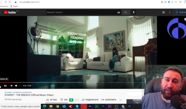186x109 pixels.
Task: Open more actions ellipsis below video
Action: coord(121,100)
